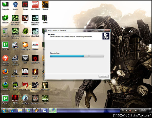Open Windows Live Messenger on taskbar

tap(28, 110)
